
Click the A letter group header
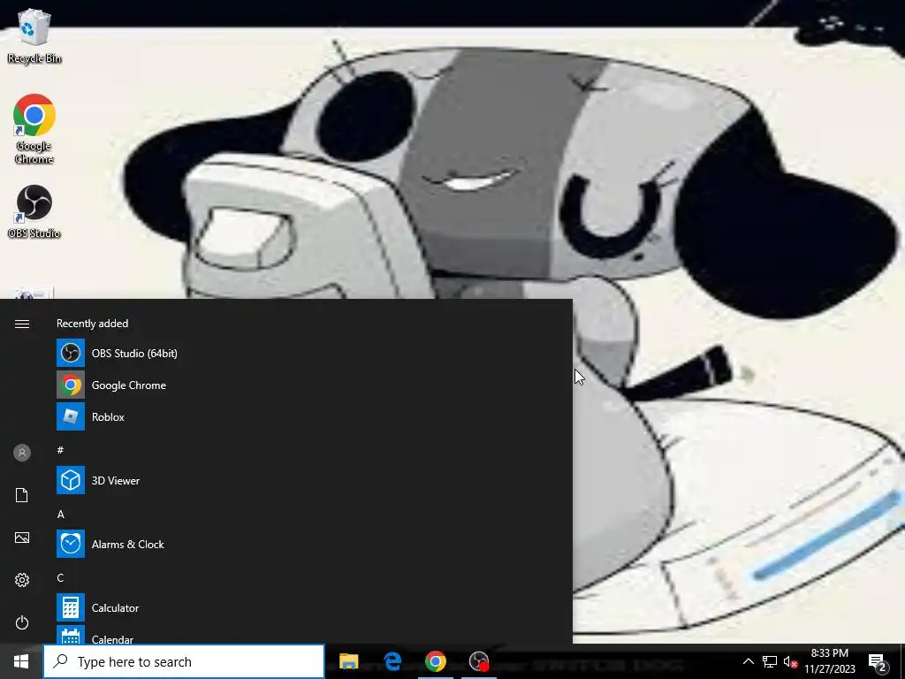pyautogui.click(x=61, y=514)
